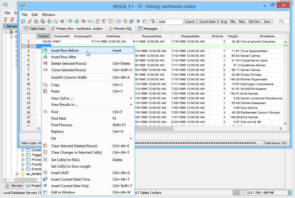This screenshot has width=295, height=198.
Task: Switch to Table Data tab
Action: click(35, 29)
